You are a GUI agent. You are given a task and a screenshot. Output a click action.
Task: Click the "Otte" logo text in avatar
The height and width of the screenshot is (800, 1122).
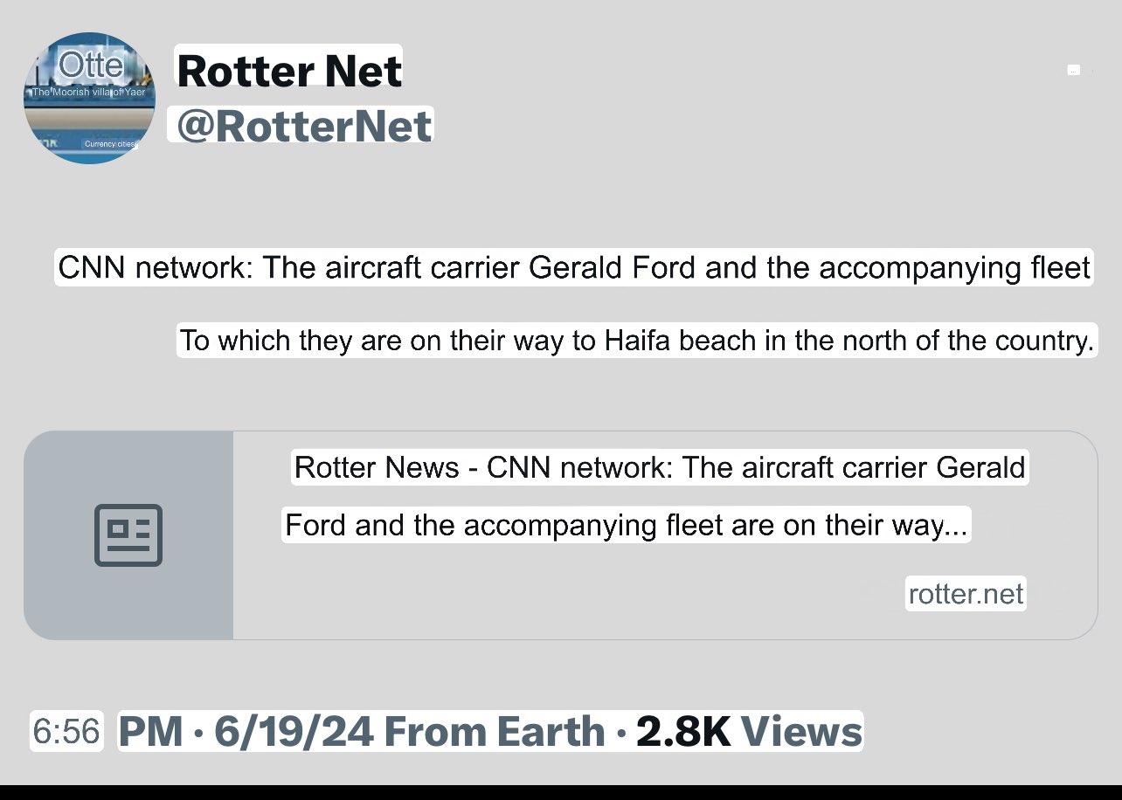(91, 66)
